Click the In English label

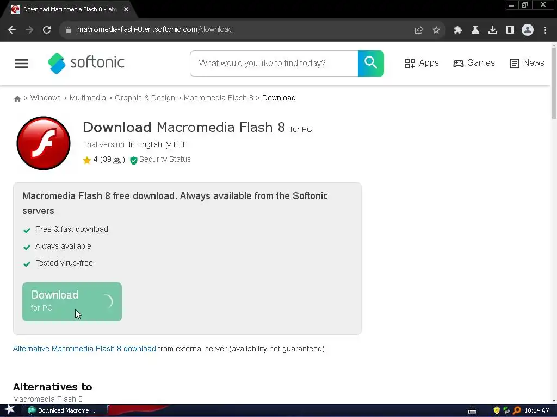[145, 144]
